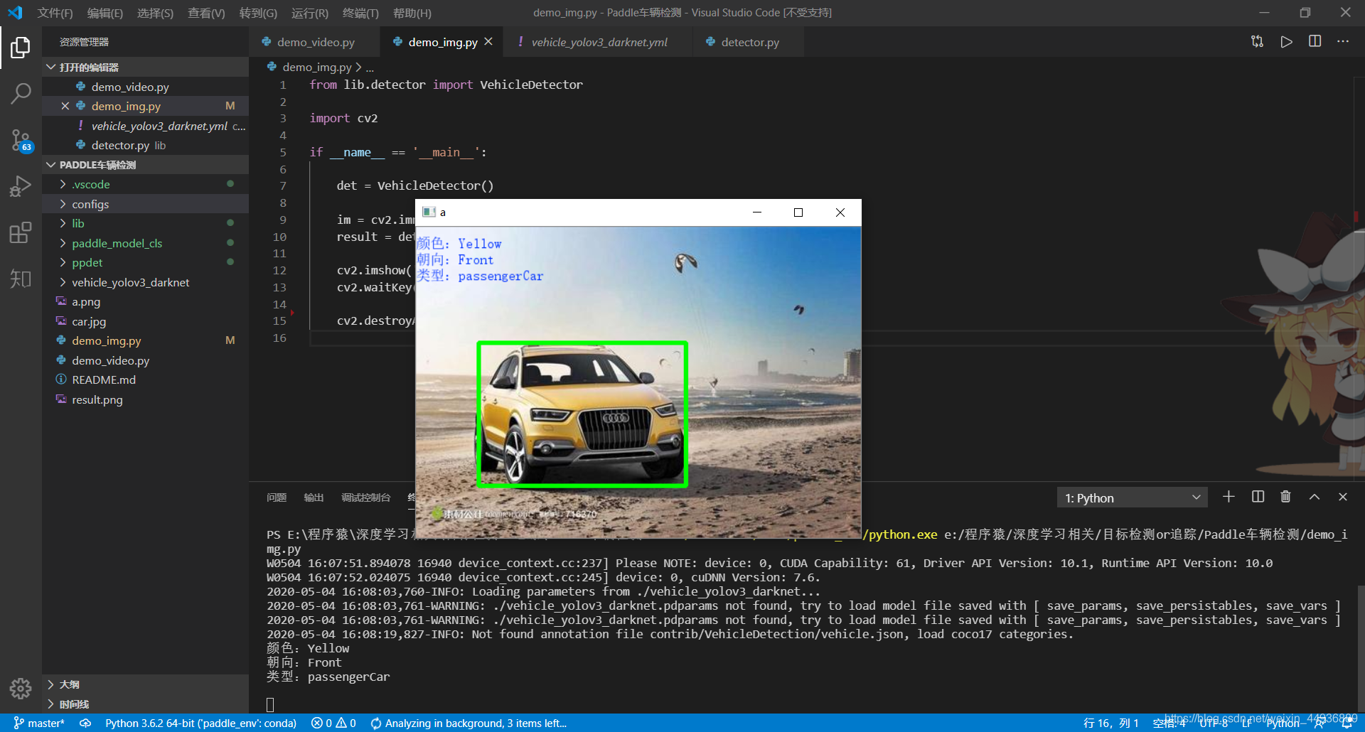
Task: Click code line 7 det = VehicleDetector()
Action: click(x=415, y=185)
